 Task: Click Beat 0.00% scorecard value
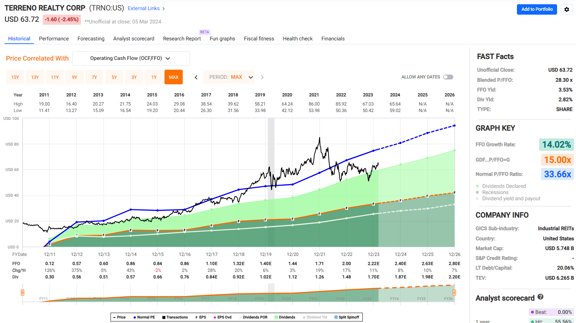point(565,312)
